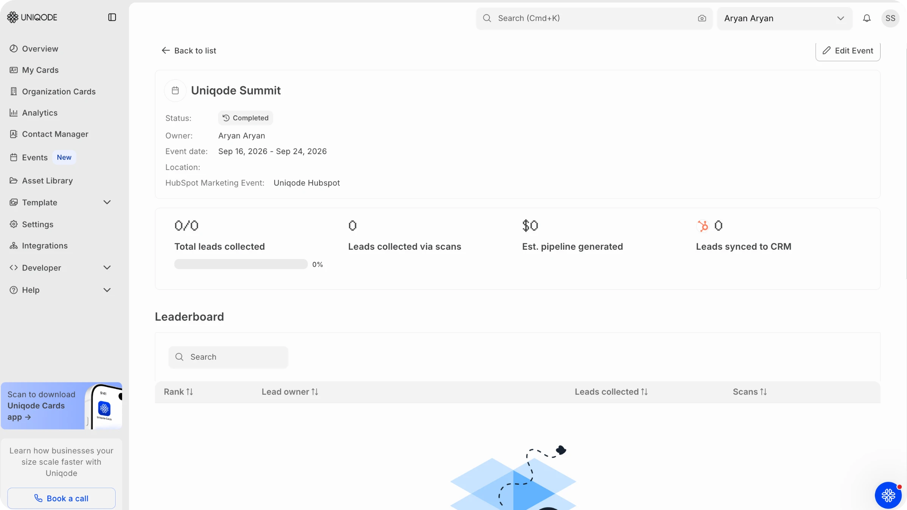The width and height of the screenshot is (907, 510).
Task: Click the New badge next to Events
Action: tap(64, 158)
